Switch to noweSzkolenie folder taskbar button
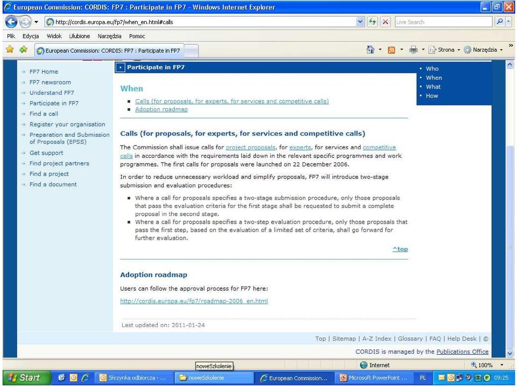517x386 pixels. (x=214, y=378)
